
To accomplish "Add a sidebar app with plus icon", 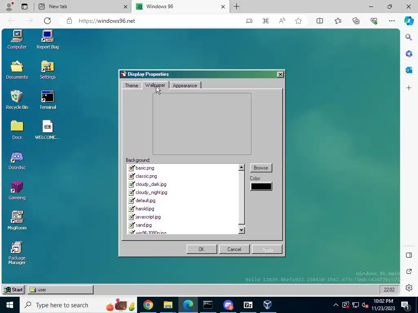I will pos(409,88).
